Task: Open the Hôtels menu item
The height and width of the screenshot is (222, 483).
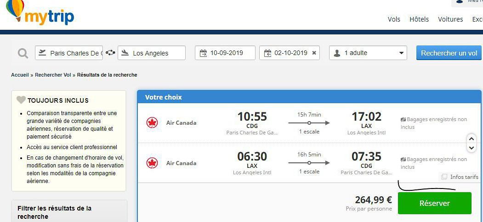Action: [419, 19]
